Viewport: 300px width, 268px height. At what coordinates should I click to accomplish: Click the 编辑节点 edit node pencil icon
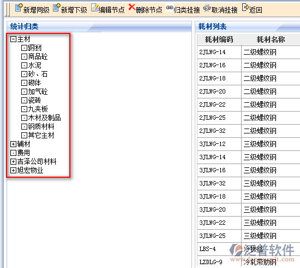coord(94,8)
